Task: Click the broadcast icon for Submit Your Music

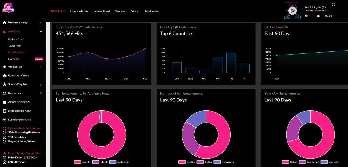Action: click(5, 120)
